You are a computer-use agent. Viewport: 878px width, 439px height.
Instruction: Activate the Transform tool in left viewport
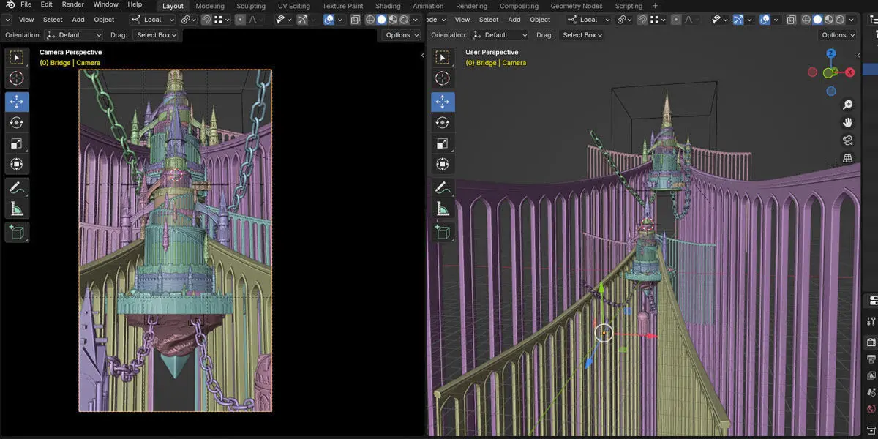(x=17, y=164)
